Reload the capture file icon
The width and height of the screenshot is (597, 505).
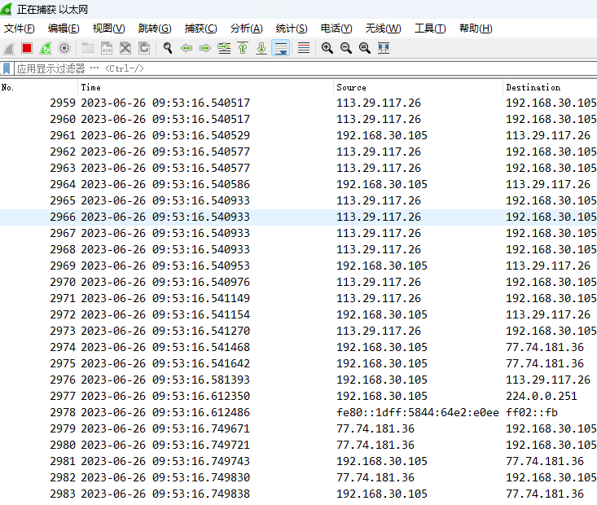tap(144, 48)
